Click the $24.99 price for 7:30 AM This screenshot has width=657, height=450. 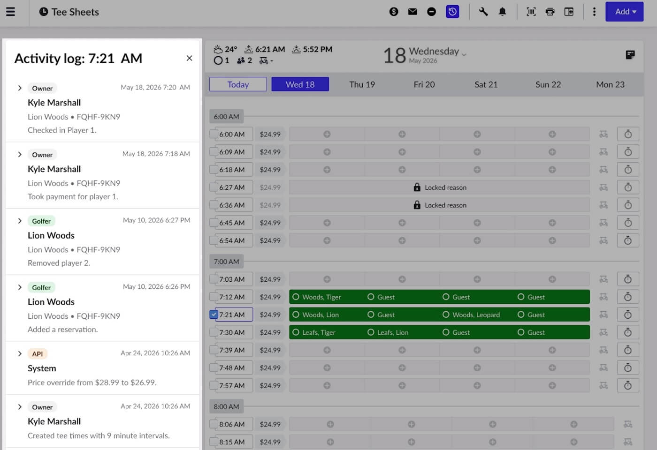[x=270, y=332]
